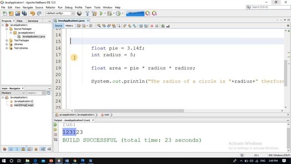Click the Save All toolbar icon

click(24, 13)
